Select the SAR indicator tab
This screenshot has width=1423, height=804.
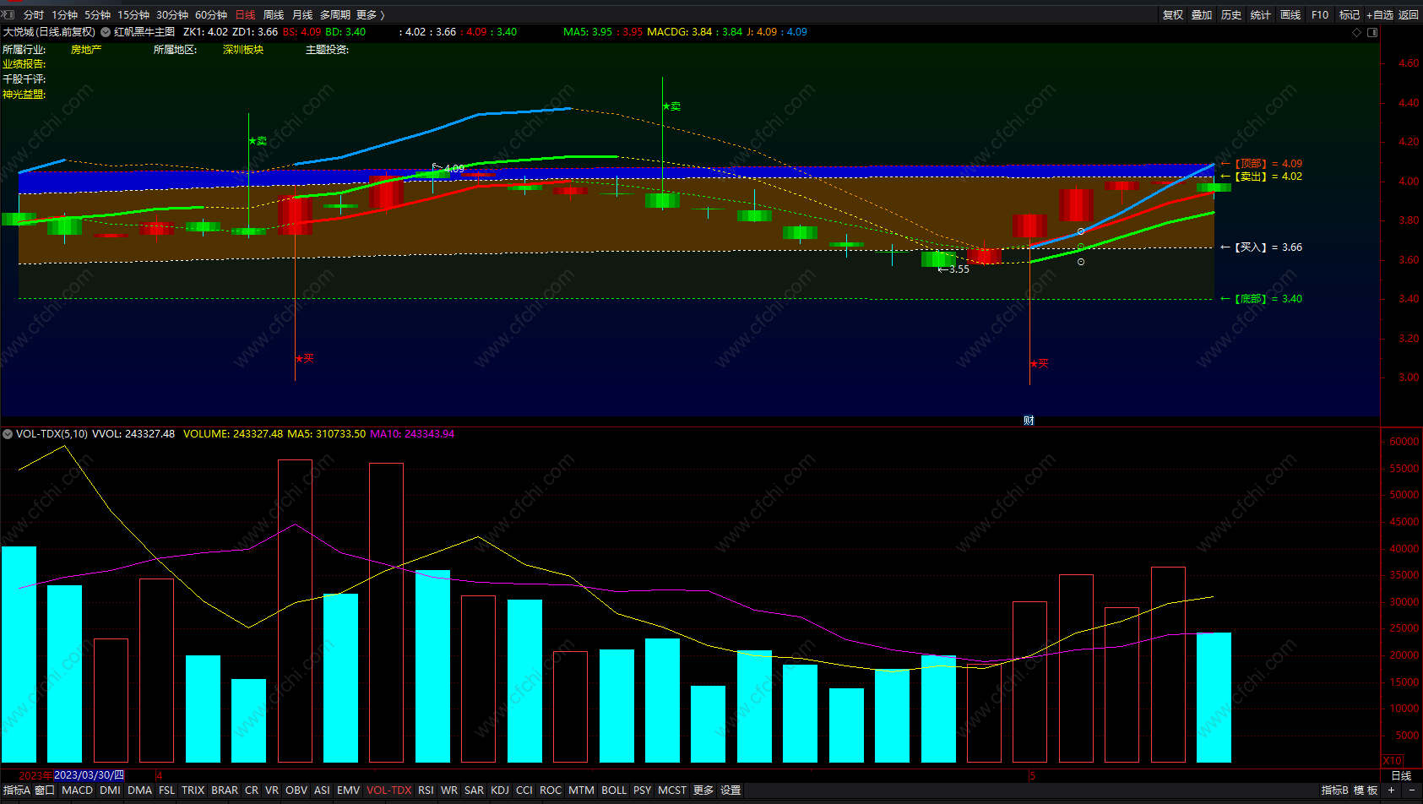click(474, 790)
